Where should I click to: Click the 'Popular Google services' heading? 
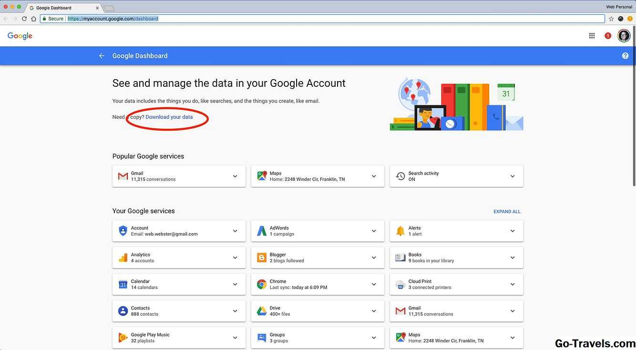click(148, 156)
